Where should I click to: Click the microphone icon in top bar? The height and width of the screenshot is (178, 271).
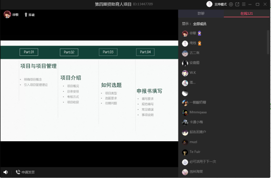26,15
